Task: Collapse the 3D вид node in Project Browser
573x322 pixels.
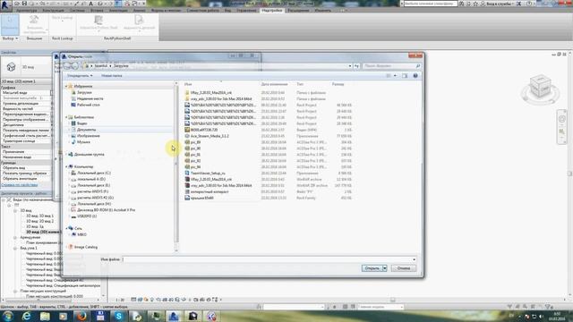Action: coord(15,211)
